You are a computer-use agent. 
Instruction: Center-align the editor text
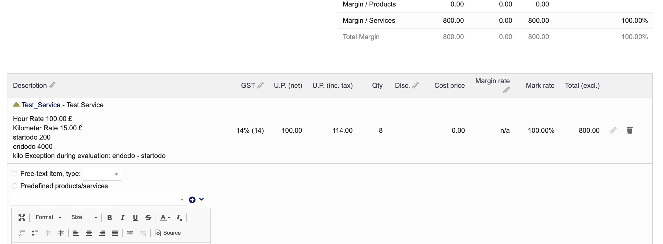pos(89,233)
